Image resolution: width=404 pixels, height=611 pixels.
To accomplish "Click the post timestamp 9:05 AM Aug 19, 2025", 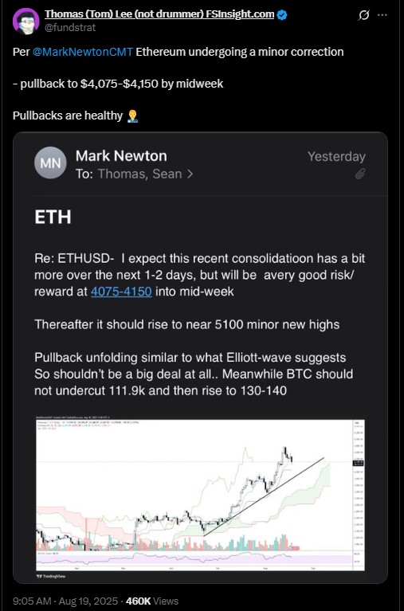I will click(65, 601).
